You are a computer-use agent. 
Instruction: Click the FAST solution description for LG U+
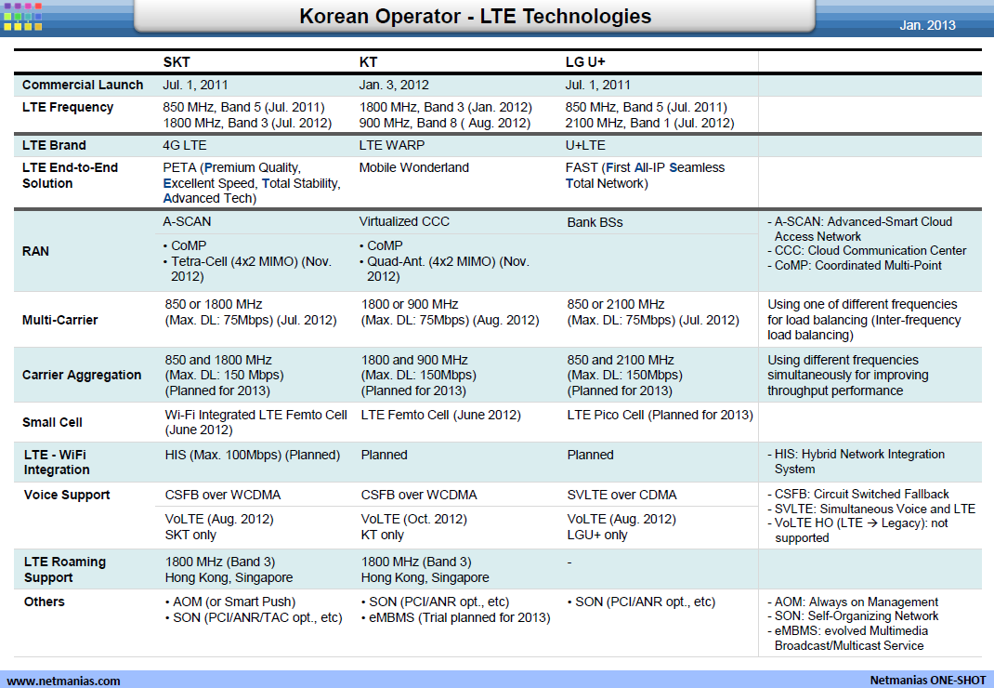pyautogui.click(x=645, y=175)
